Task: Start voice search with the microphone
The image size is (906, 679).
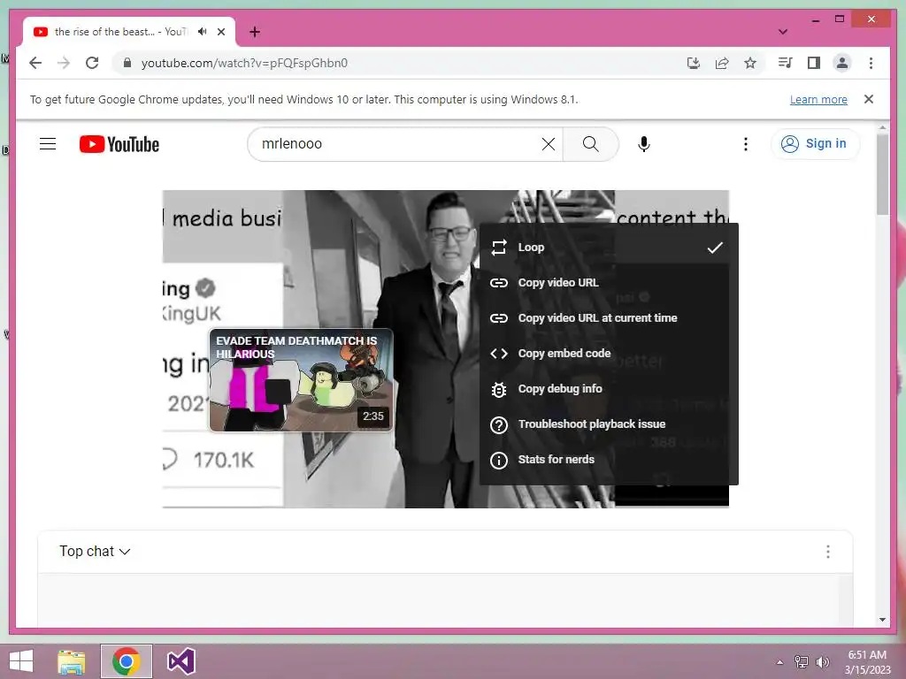Action: (x=644, y=144)
